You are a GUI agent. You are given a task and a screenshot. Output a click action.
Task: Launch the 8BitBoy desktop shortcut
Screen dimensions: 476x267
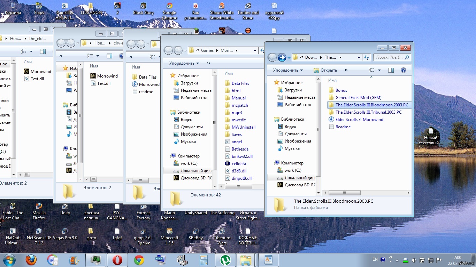195,234
